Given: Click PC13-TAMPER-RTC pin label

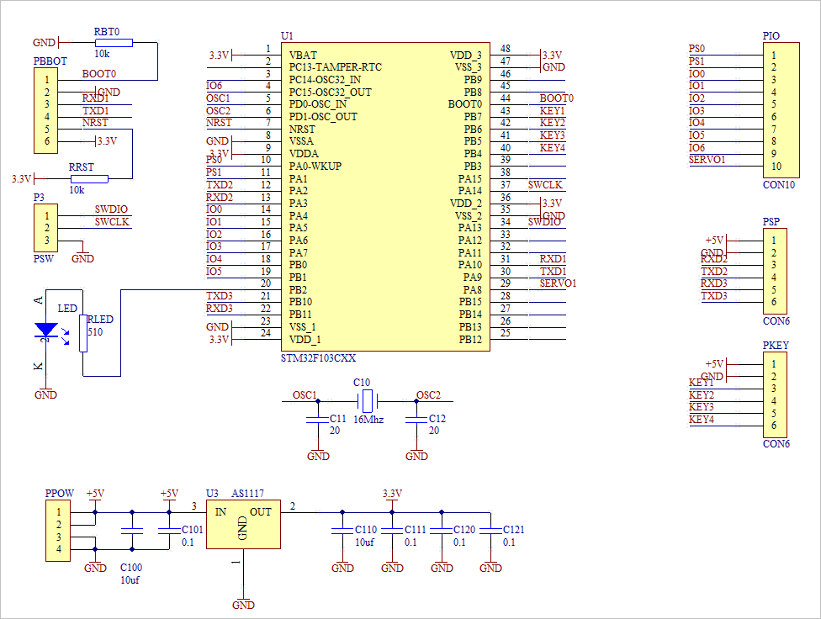Looking at the screenshot, I should click(x=335, y=67).
